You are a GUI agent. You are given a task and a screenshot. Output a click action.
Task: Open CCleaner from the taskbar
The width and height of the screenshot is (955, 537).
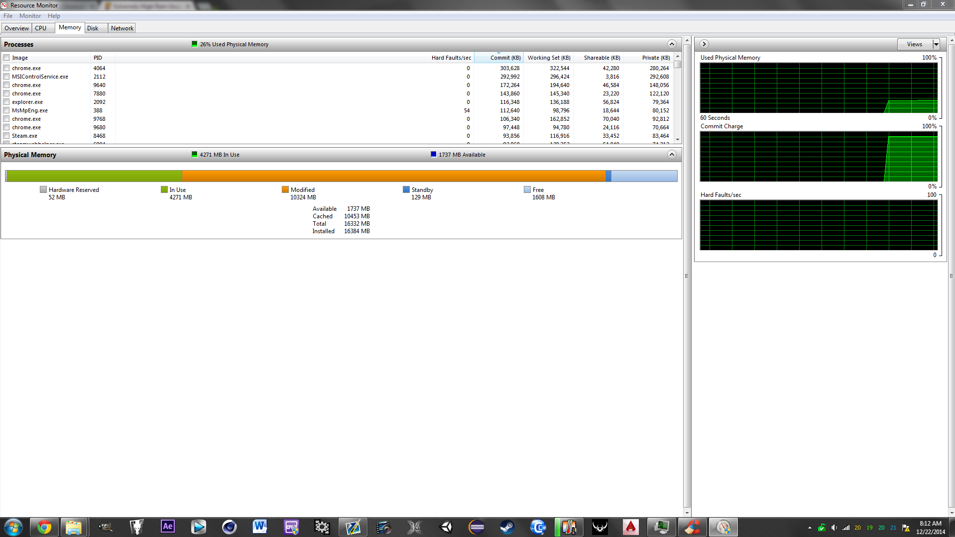(x=692, y=527)
